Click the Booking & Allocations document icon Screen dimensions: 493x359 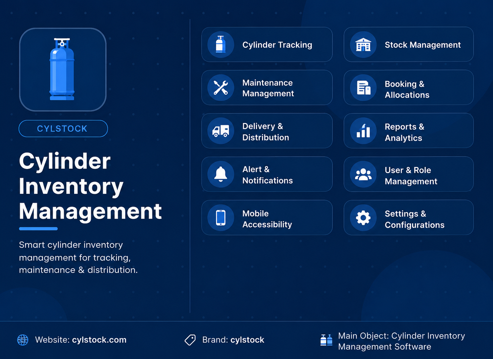pyautogui.click(x=363, y=88)
